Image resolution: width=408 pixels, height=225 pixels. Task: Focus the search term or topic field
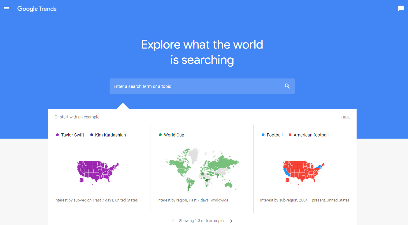point(202,86)
